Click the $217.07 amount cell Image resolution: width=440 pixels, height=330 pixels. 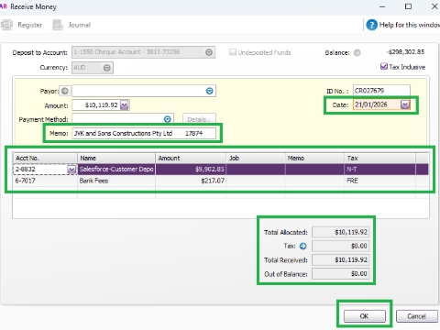191,181
